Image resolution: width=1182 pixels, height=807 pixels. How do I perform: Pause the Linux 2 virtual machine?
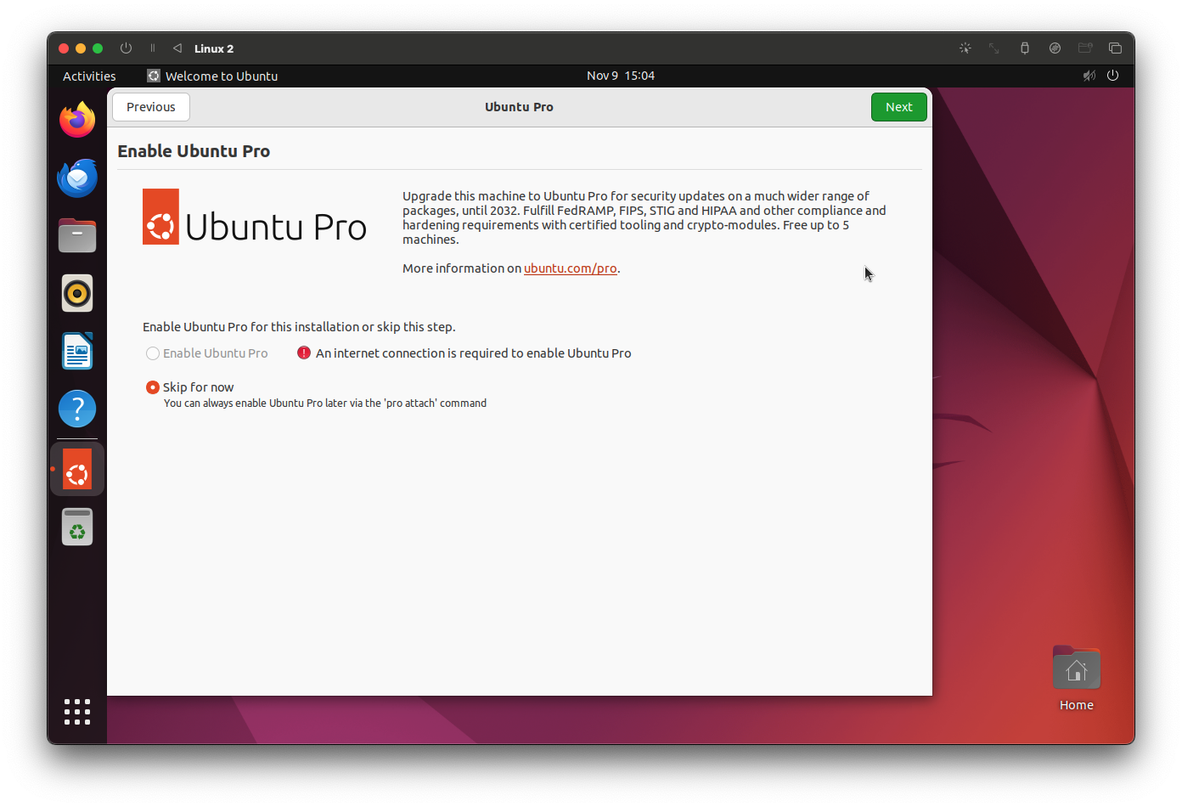pos(153,48)
